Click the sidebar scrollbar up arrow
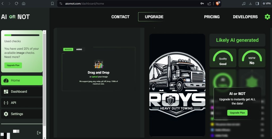This screenshot has width=272, height=139. click(x=44, y=32)
